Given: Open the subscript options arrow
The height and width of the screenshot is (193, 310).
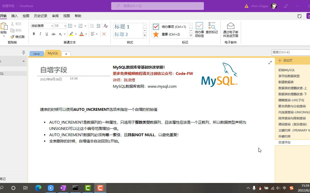Looking at the screenshot, I should tap(65, 34).
